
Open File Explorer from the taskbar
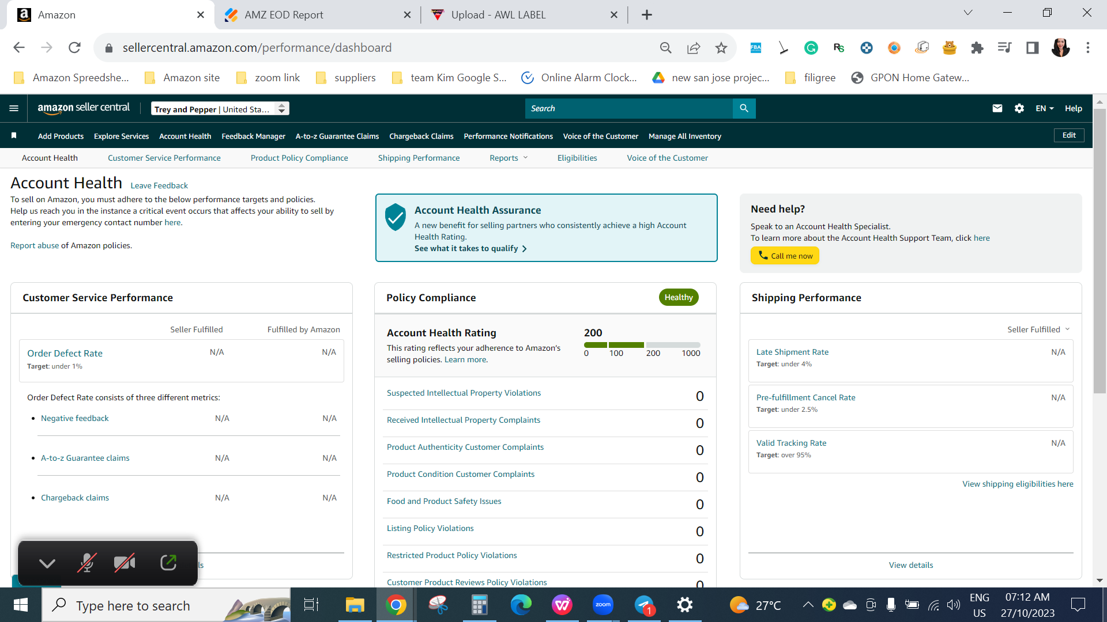click(355, 605)
